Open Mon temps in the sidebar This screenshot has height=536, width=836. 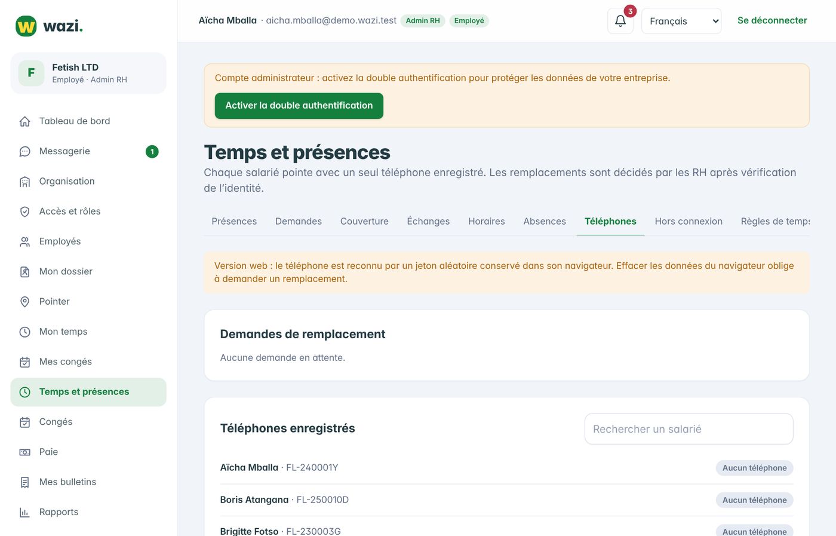88,332
